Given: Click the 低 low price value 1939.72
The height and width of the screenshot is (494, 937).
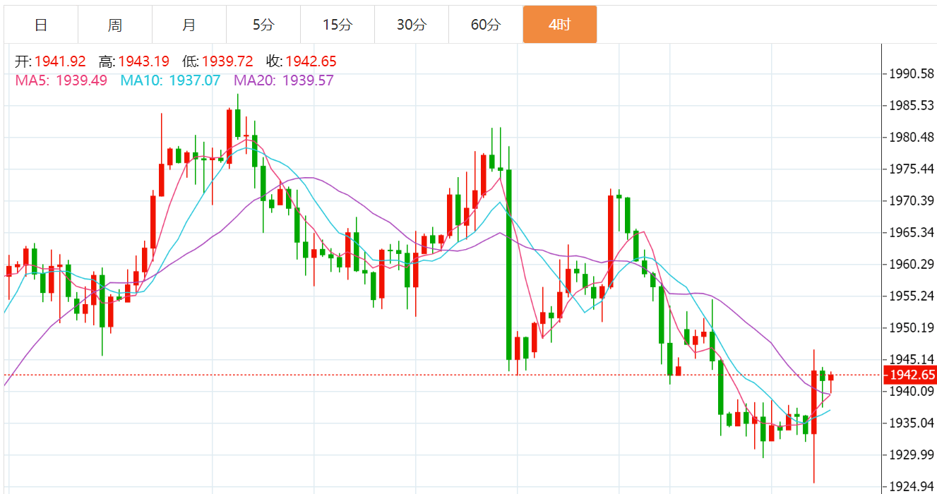Looking at the screenshot, I should click(x=227, y=62).
